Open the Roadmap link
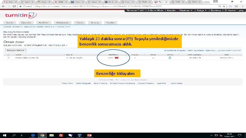This screenshot has height=138, width=246. click(216, 10)
